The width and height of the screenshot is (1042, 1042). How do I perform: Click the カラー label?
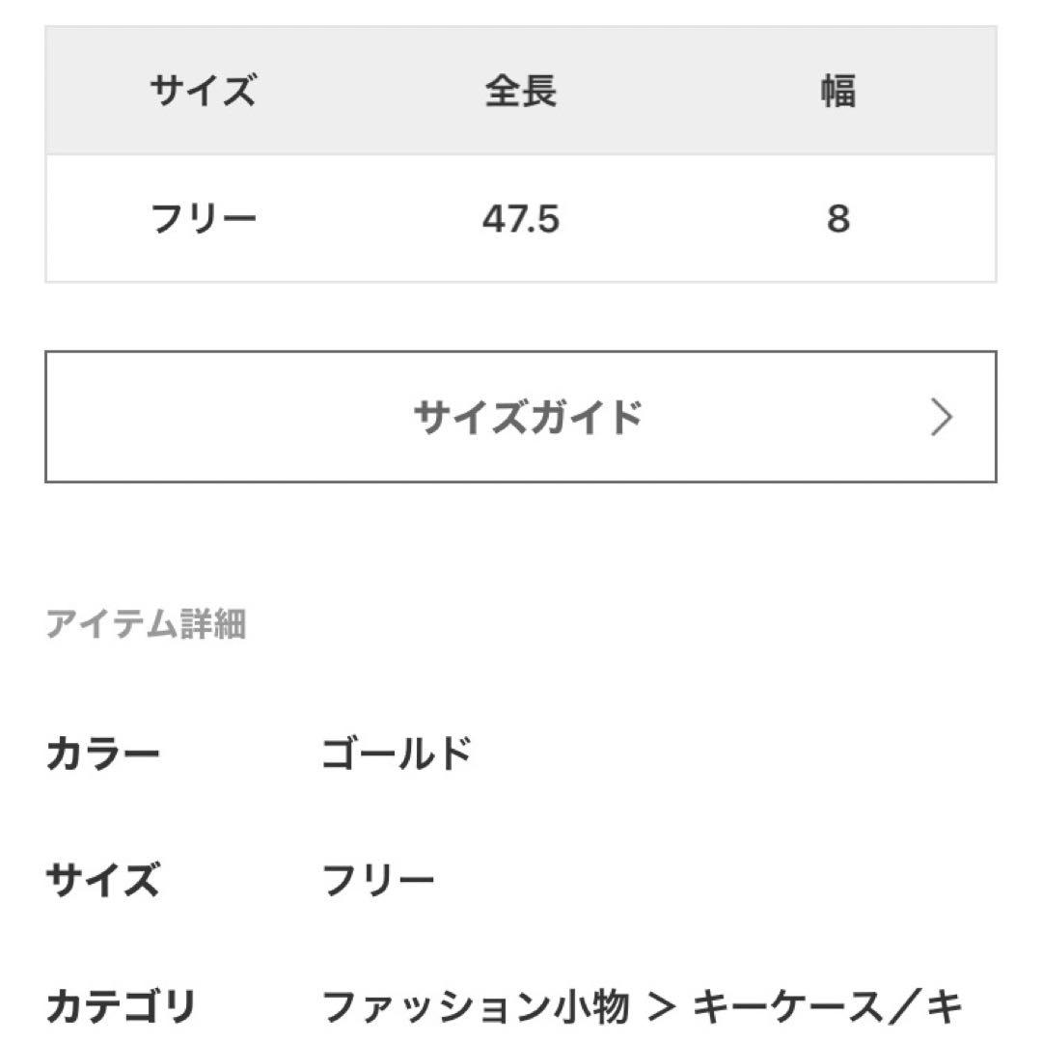(103, 754)
